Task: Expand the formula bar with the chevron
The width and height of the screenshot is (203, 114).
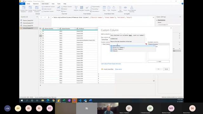Action: [x=154, y=17]
